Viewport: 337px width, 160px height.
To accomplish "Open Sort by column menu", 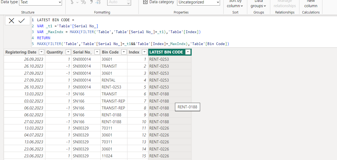I will tap(235, 4).
